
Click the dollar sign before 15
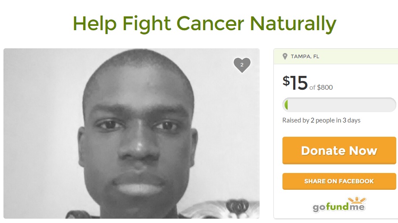pyautogui.click(x=286, y=81)
